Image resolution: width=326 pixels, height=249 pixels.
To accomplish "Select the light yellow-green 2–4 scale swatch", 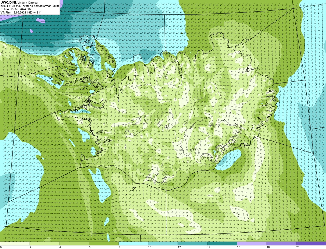I will (x=44, y=243).
